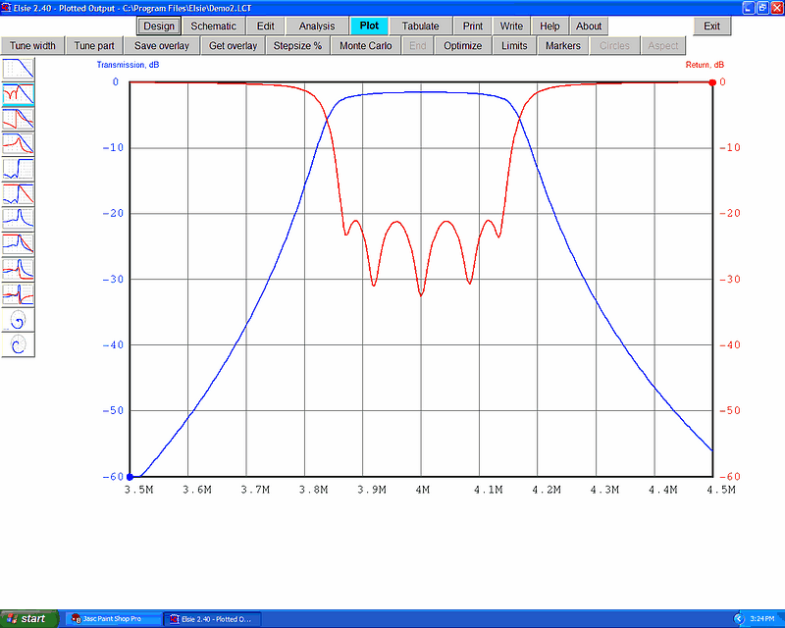Image resolution: width=785 pixels, height=628 pixels.
Task: Click the Jasc Paint Shop Pro taskbar item
Action: [112, 619]
